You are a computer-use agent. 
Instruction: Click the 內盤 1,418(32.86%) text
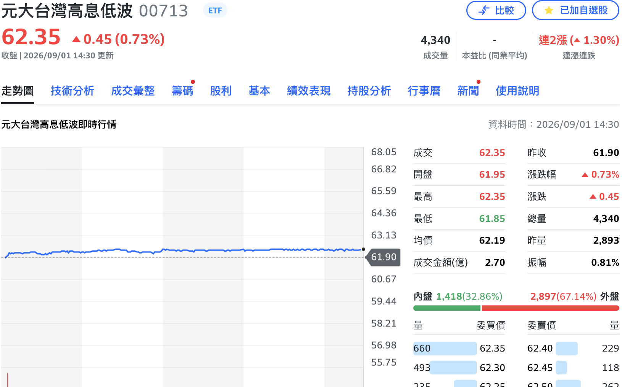[x=458, y=297]
